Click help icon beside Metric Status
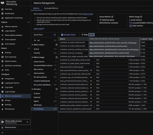Image resolution: width=153 pixels, height=135 pixels. point(56,45)
